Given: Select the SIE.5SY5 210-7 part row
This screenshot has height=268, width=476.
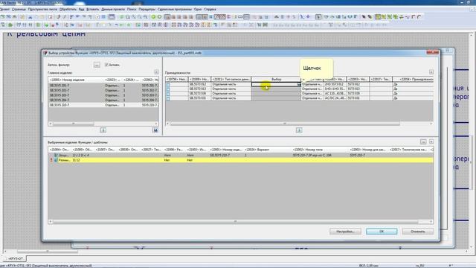Looking at the screenshot, I should point(103,105).
